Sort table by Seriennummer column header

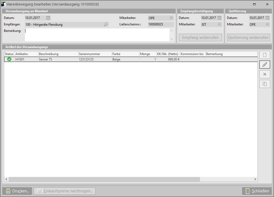coord(94,54)
